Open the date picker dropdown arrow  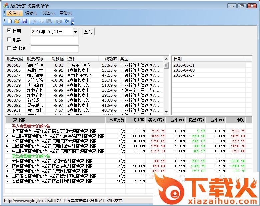click(x=75, y=32)
